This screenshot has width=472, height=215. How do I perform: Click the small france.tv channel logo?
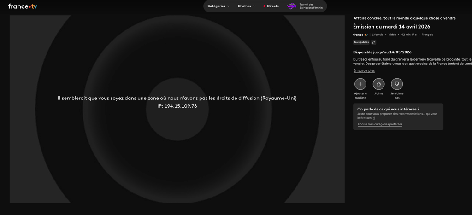coord(360,35)
